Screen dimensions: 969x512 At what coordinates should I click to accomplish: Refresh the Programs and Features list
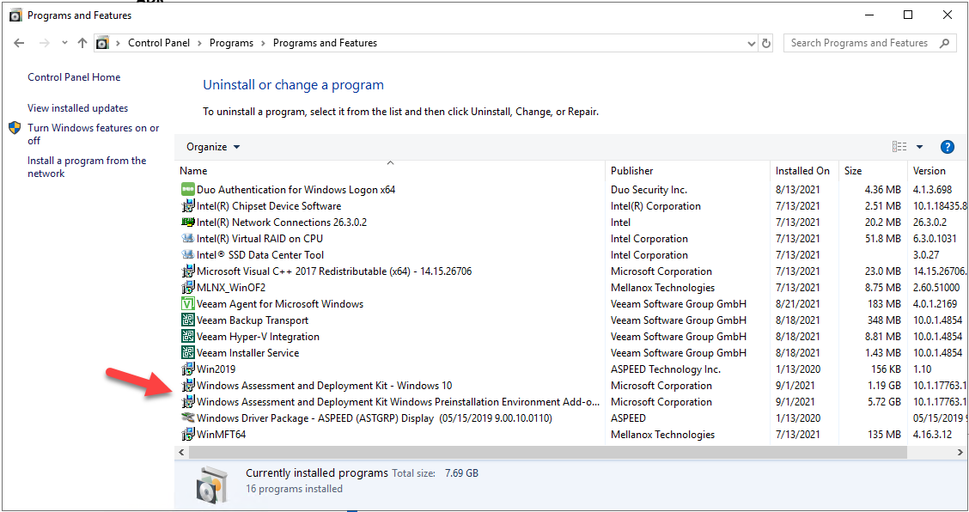tap(766, 43)
